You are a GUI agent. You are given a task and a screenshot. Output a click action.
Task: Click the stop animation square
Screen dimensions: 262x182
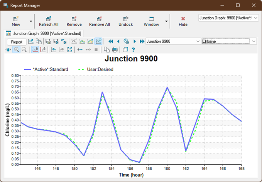tap(96, 50)
